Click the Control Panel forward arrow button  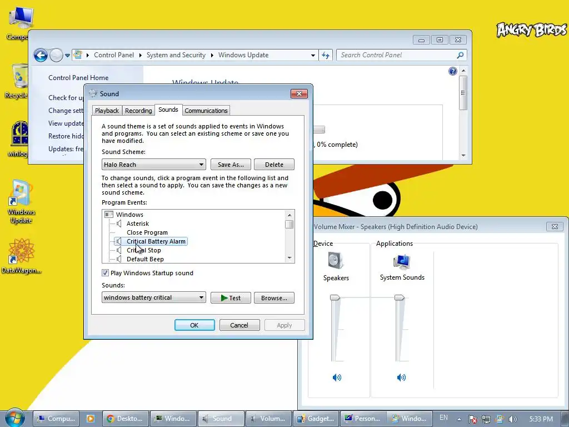tap(56, 55)
